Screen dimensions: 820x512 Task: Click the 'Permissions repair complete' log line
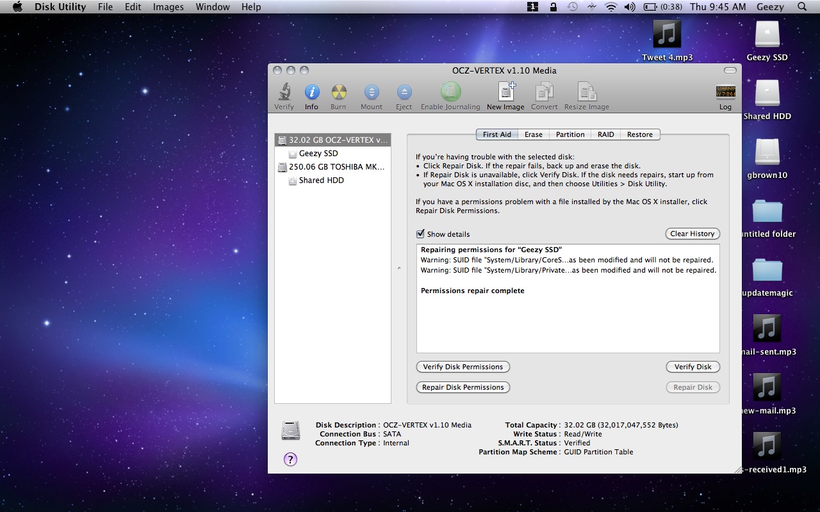(x=473, y=291)
